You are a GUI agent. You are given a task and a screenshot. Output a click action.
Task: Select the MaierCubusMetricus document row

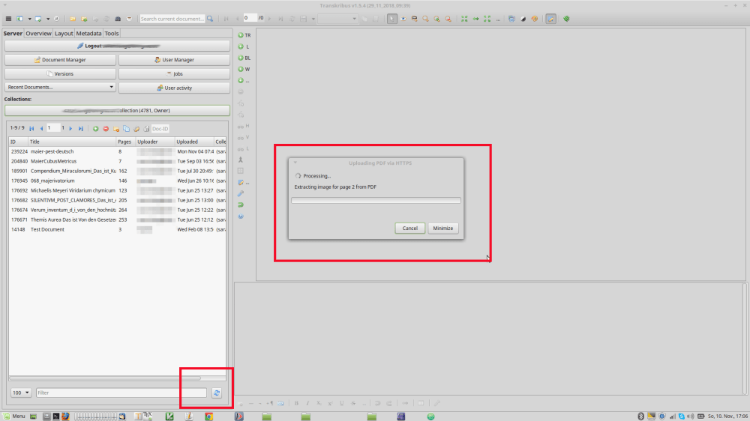[117, 161]
